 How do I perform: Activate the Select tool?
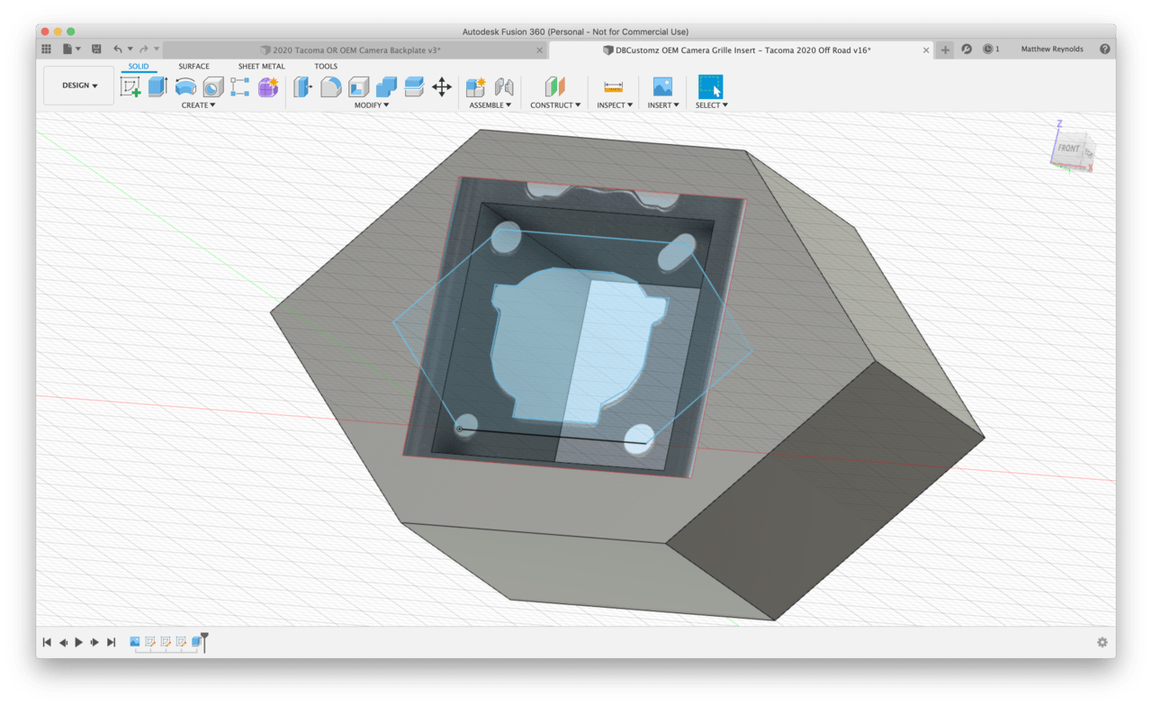coord(711,86)
